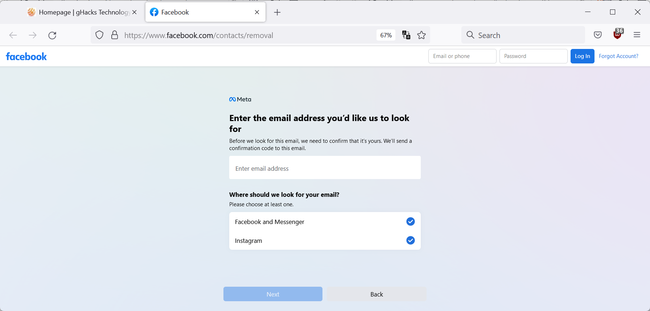Open the Firefox hamburger menu
This screenshot has height=311, width=650.
(637, 35)
